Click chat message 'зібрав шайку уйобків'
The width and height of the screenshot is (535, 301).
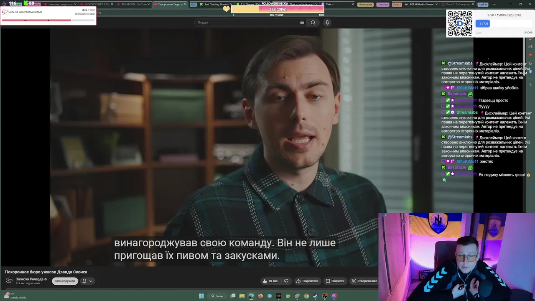coord(499,88)
